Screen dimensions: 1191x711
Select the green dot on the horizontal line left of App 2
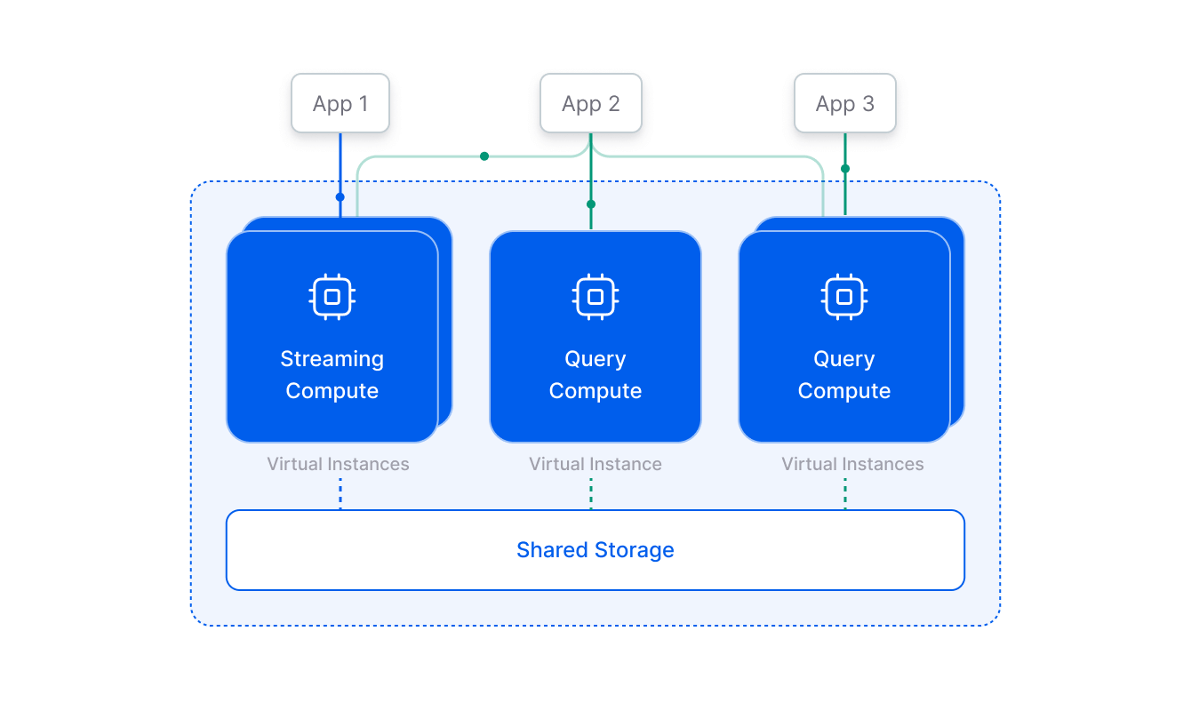point(484,156)
